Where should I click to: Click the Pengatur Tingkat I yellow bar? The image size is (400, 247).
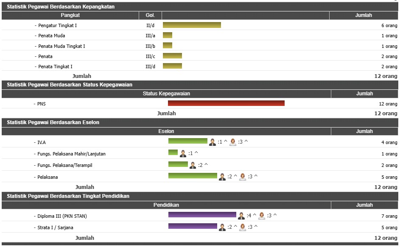[192, 25]
